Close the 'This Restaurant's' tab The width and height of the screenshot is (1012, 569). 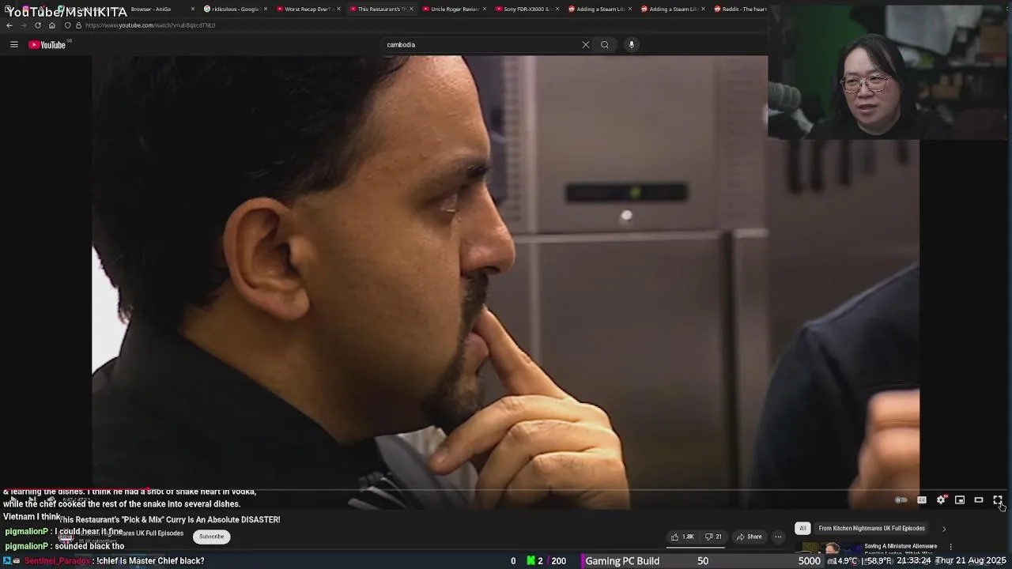(x=411, y=9)
